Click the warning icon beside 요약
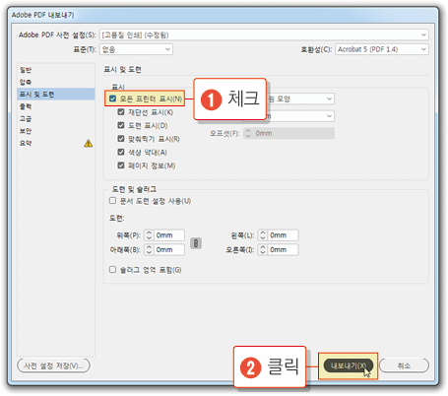This screenshot has height=396, width=448. click(x=88, y=143)
